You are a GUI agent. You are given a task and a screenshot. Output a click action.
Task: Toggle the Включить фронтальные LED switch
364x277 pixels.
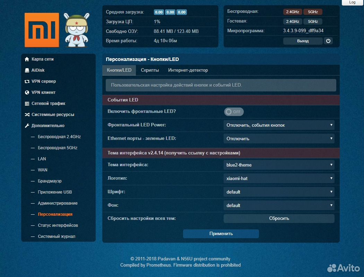tap(234, 112)
